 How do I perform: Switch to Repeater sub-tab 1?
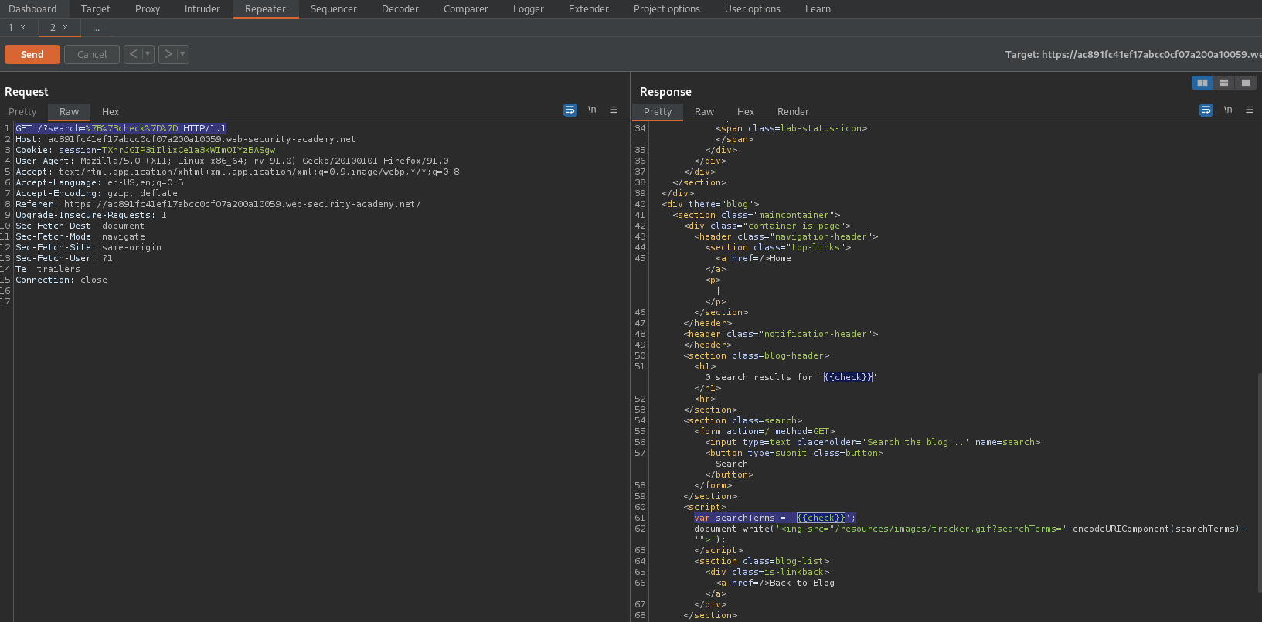11,28
